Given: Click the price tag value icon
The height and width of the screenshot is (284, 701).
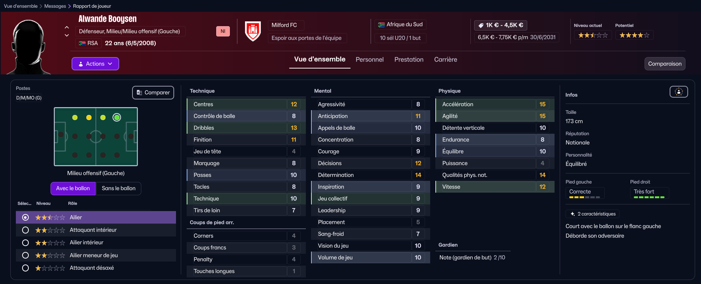Looking at the screenshot, I should (x=481, y=25).
